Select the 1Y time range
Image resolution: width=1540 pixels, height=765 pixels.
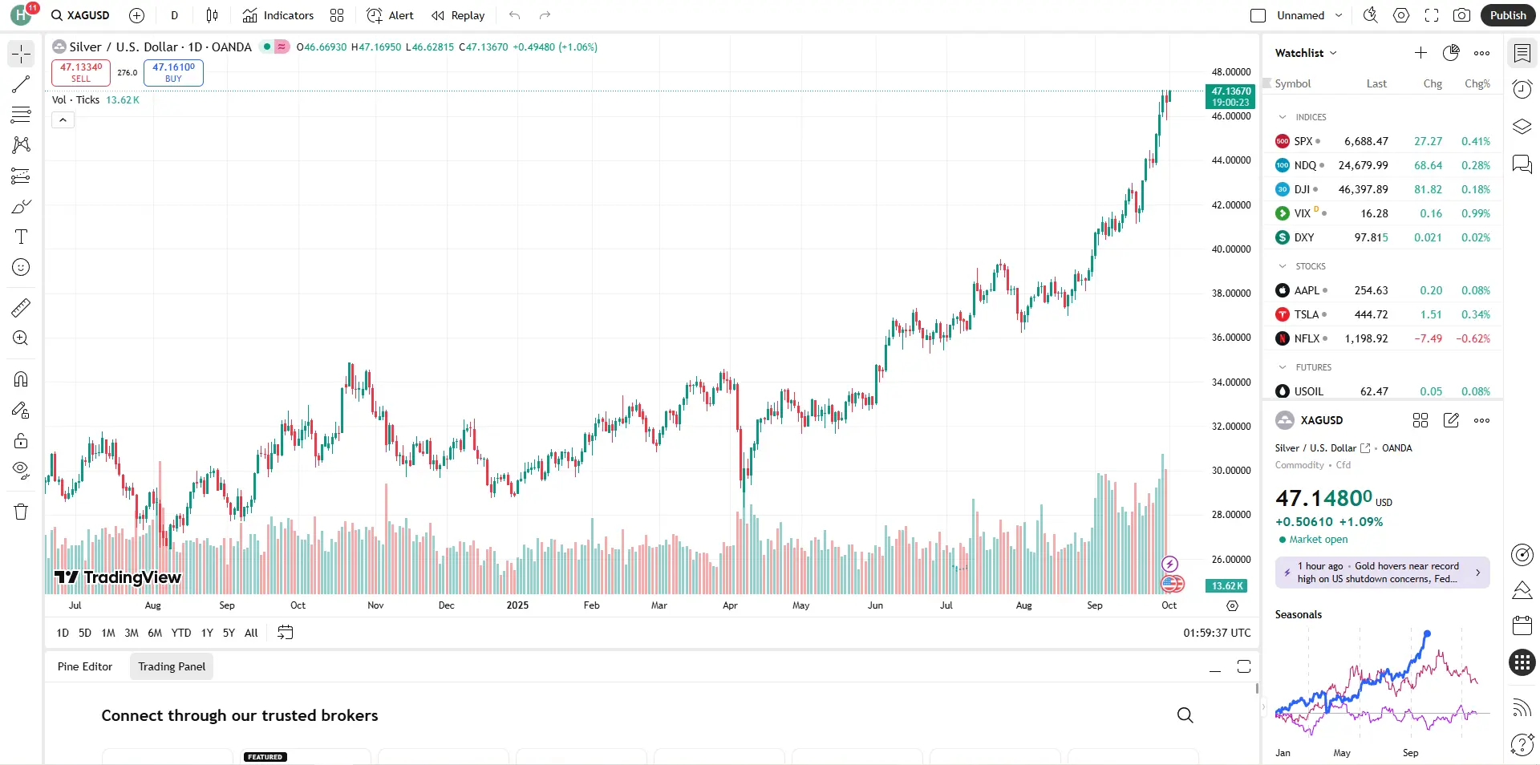click(x=207, y=633)
